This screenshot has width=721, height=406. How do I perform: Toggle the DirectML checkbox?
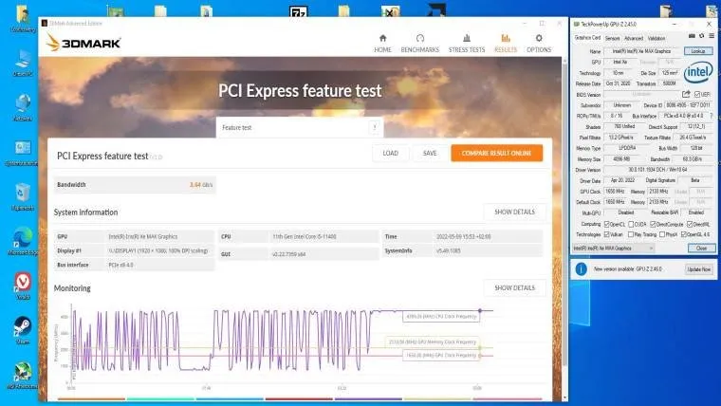[x=690, y=224]
